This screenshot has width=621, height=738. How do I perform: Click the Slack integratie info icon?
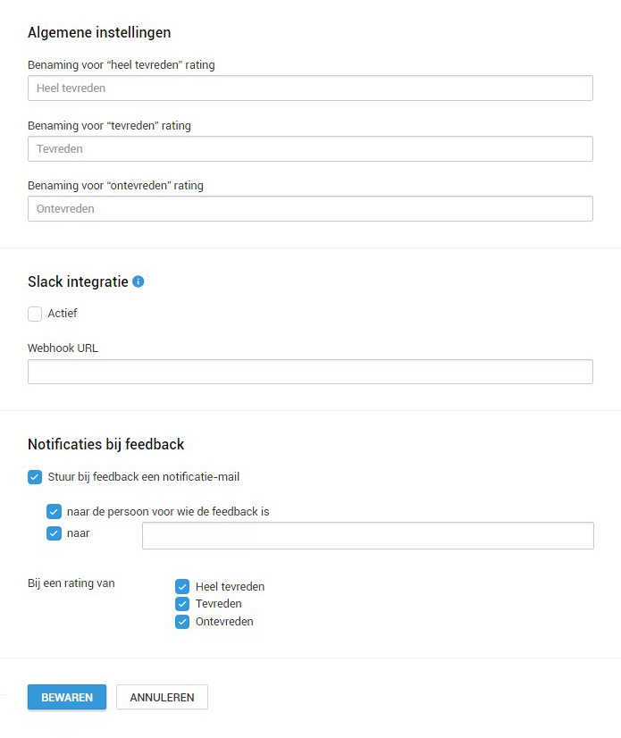pyautogui.click(x=138, y=281)
